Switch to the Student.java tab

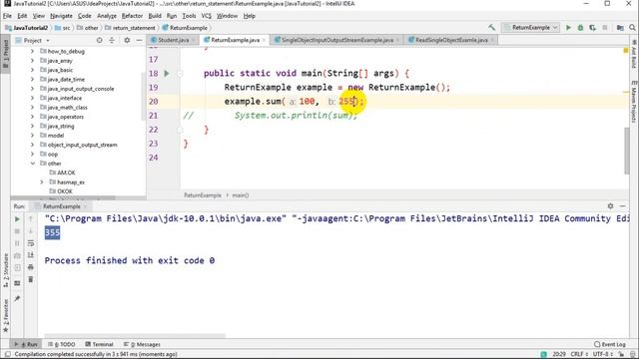click(x=173, y=40)
